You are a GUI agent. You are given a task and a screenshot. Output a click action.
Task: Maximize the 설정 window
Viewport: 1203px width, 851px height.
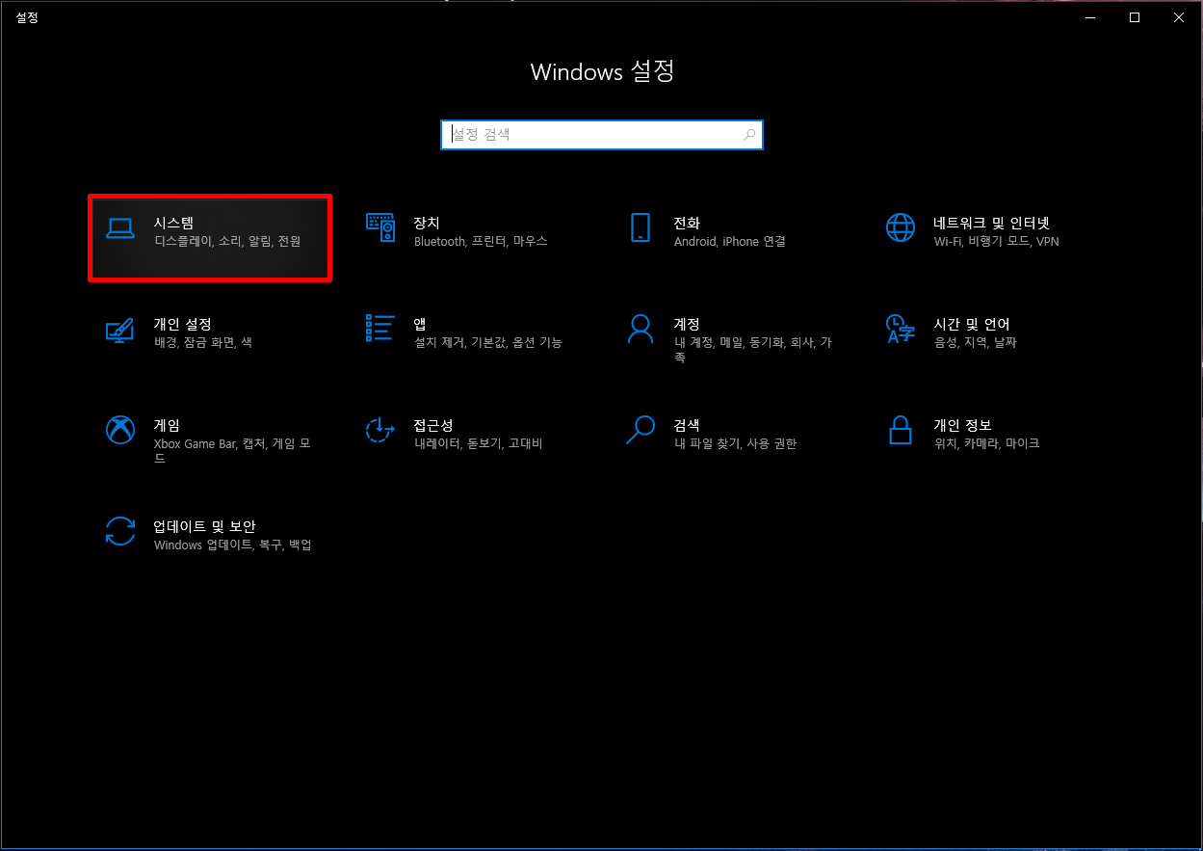coord(1135,17)
